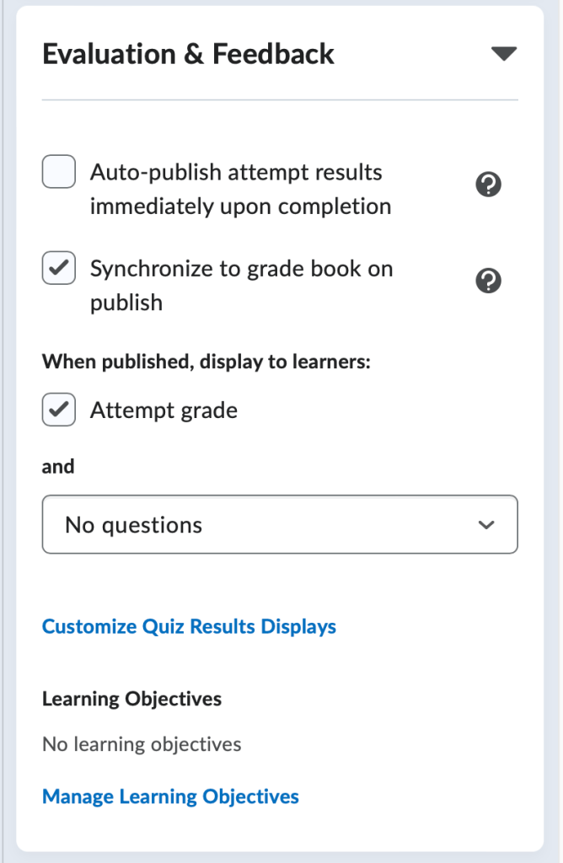Click the No learning objectives text

141,744
